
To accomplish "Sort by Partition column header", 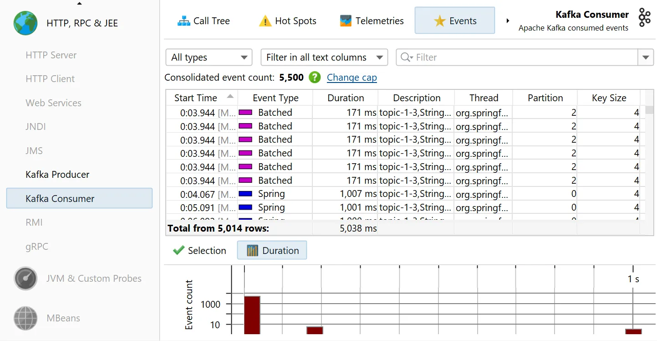I will [x=545, y=98].
